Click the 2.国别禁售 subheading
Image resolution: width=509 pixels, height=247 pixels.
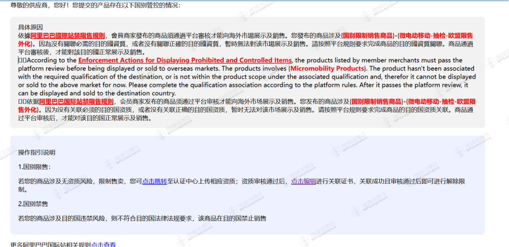pyautogui.click(x=33, y=204)
